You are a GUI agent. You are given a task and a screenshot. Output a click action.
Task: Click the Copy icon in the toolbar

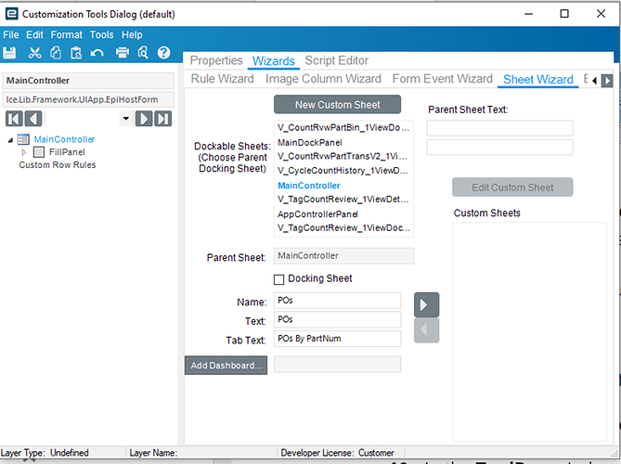point(55,53)
